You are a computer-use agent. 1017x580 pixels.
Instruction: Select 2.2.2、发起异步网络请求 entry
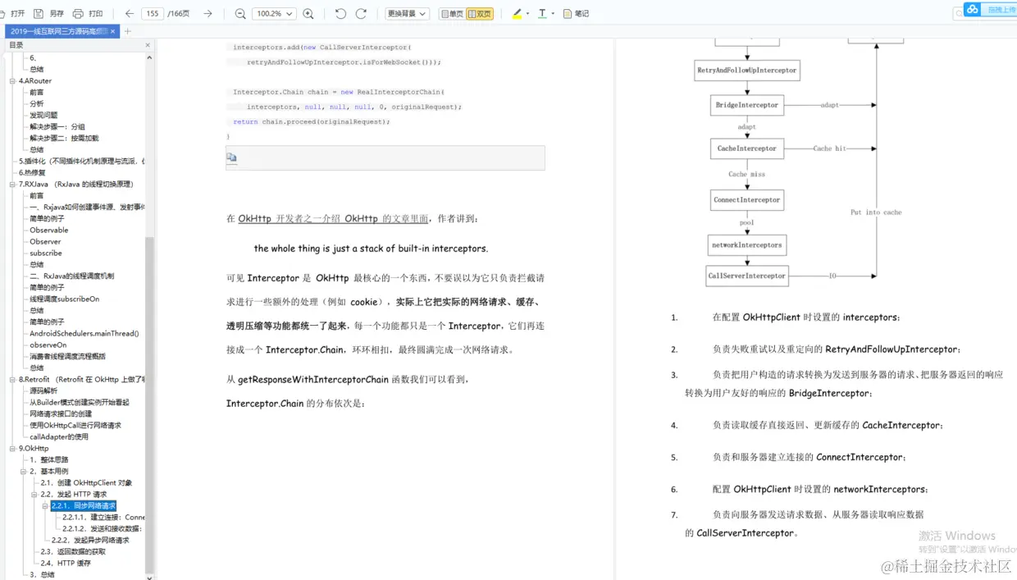point(90,541)
